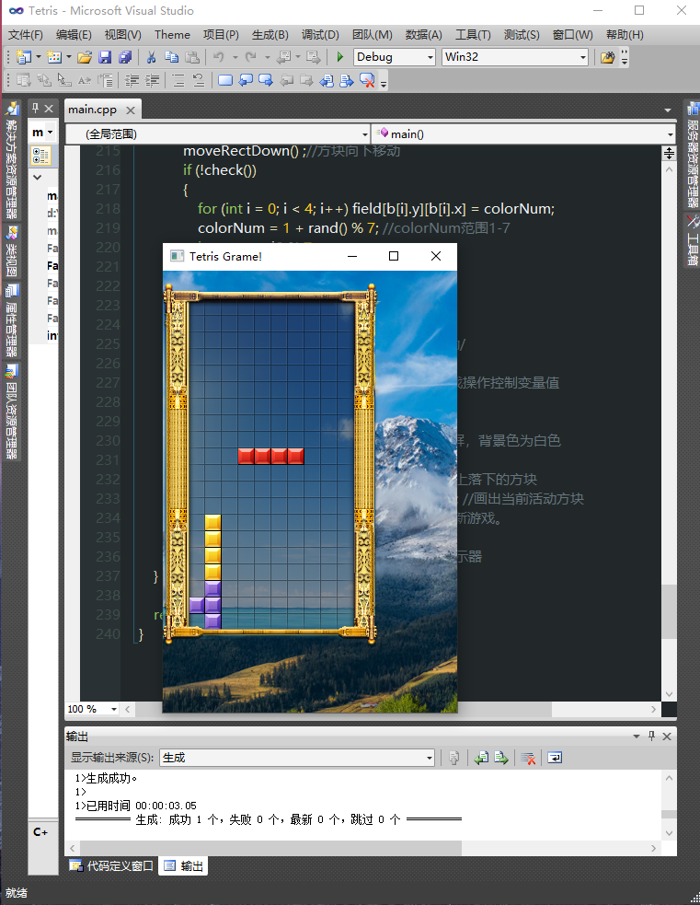This screenshot has width=700, height=905.
Task: Open the 服务器资源管理器 tab at the right edge
Action: (692, 154)
